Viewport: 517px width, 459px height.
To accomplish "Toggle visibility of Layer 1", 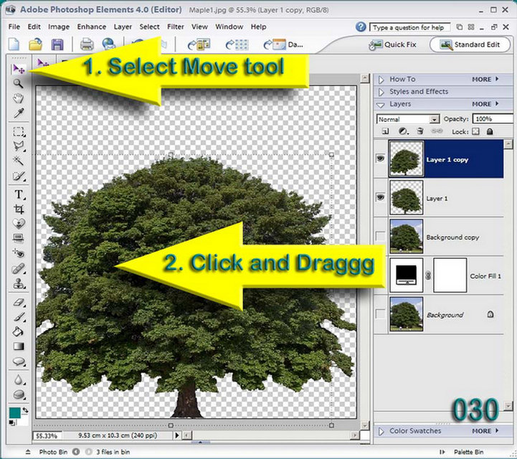I will pyautogui.click(x=381, y=197).
